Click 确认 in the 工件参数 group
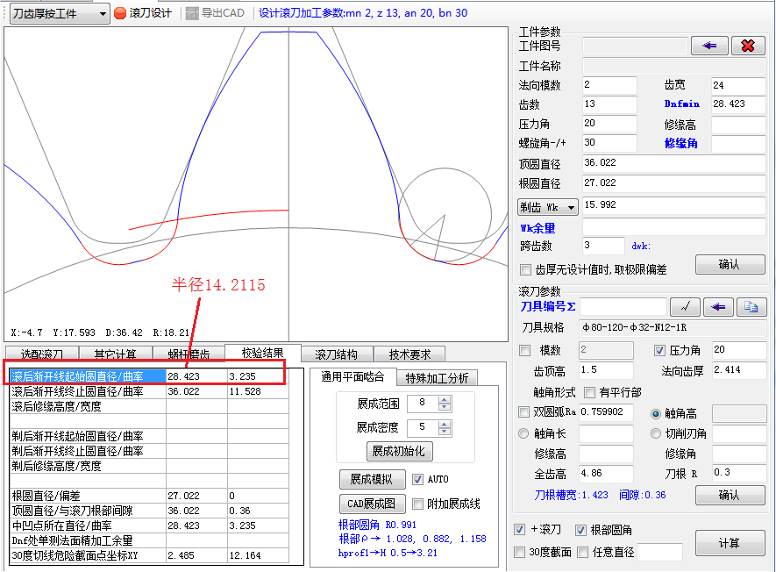Screen dimensions: 776x572 pyautogui.click(x=730, y=265)
